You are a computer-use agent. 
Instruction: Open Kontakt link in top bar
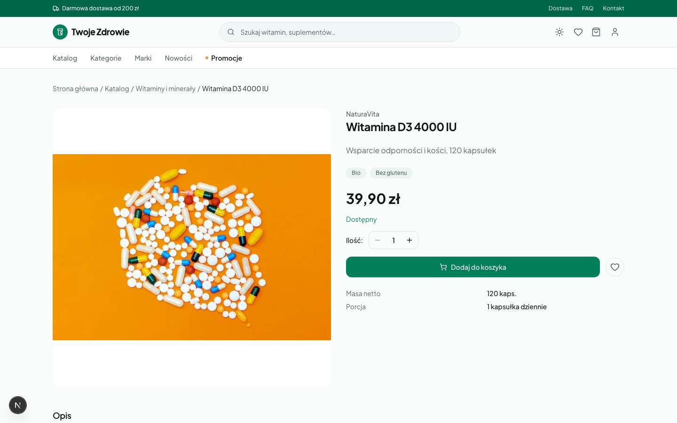(x=614, y=8)
